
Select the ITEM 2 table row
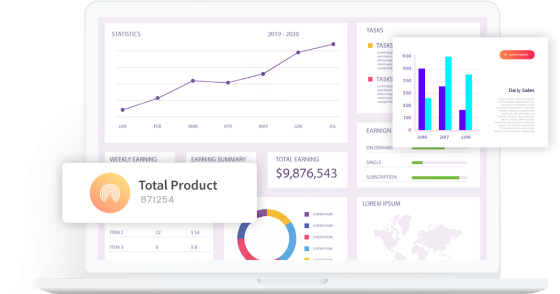click(159, 233)
